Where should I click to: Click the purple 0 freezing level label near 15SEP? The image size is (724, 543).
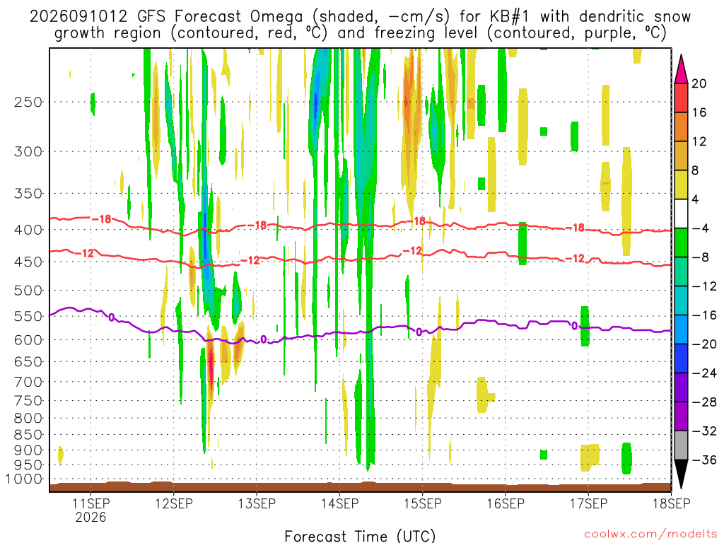point(419,332)
